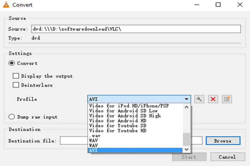Create a new profile icon
This screenshot has width=250, height=166.
click(227, 99)
